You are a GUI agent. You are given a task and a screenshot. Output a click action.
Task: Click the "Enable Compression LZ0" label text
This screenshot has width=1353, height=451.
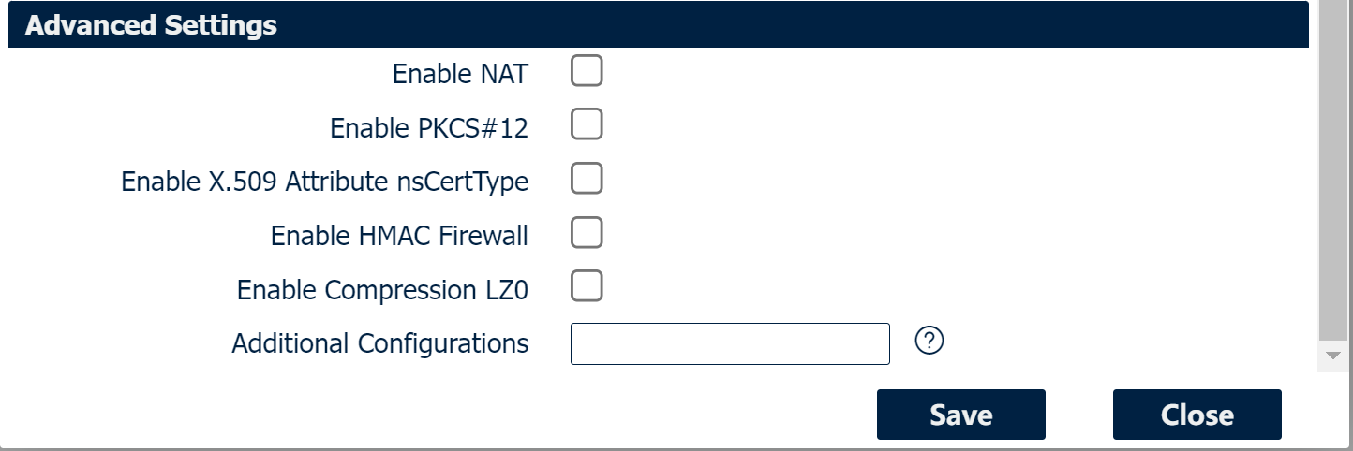[x=382, y=290]
